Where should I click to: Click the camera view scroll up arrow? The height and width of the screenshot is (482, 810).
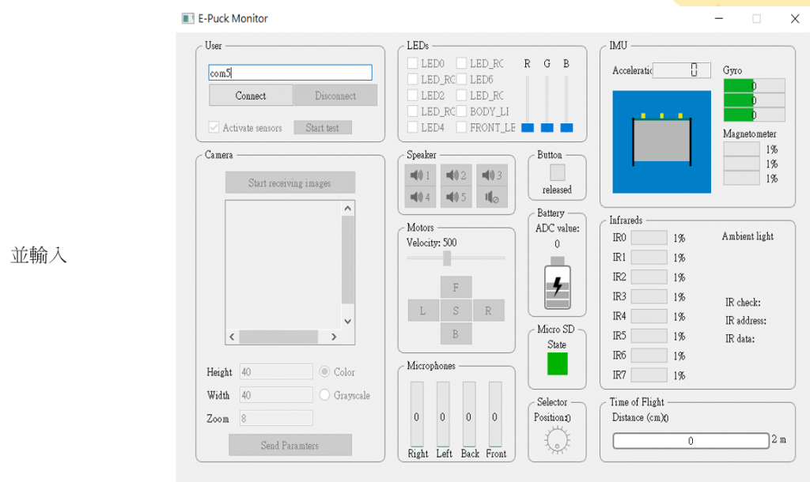coord(348,209)
